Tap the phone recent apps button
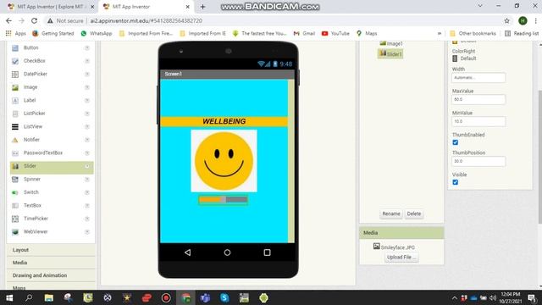Screen dimensions: 542x305 pos(267,252)
